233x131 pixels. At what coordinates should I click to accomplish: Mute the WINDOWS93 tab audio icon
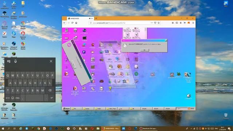[x=90, y=19]
